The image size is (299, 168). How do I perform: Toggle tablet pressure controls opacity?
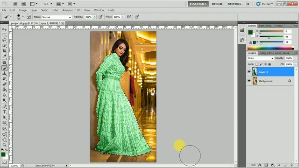(100, 17)
